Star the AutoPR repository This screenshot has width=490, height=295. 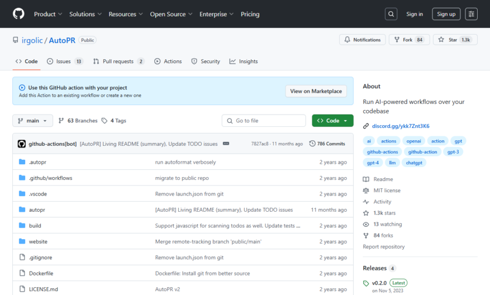(x=455, y=40)
